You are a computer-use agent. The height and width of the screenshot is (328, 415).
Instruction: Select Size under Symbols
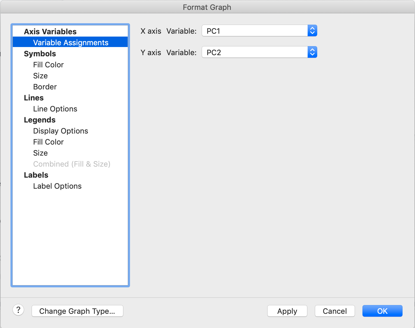click(40, 75)
